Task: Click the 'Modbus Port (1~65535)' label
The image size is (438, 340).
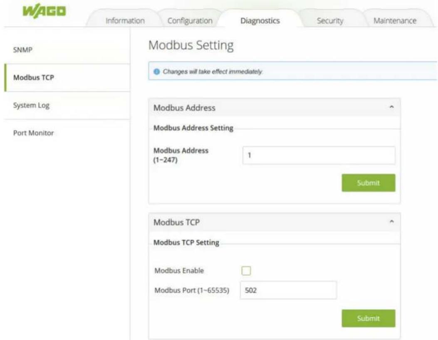Action: [192, 290]
